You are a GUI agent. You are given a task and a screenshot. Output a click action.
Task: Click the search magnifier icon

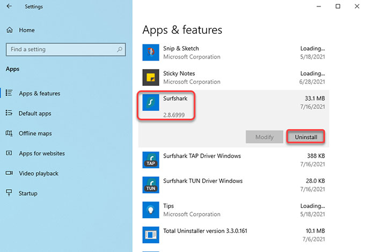[x=120, y=49]
